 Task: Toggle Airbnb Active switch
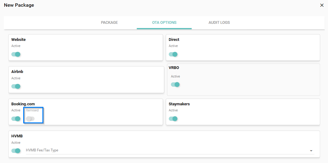[x=16, y=86]
